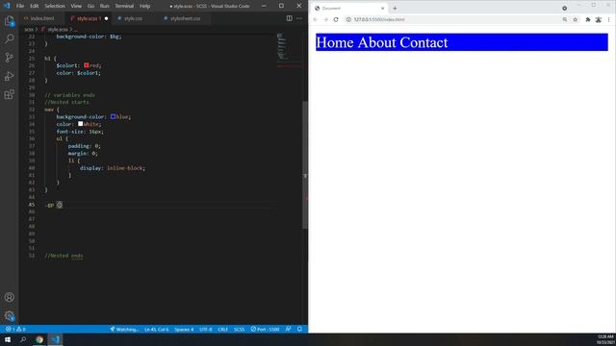
Task: Click the emmet suggestion icon on line 45
Action: coord(60,205)
